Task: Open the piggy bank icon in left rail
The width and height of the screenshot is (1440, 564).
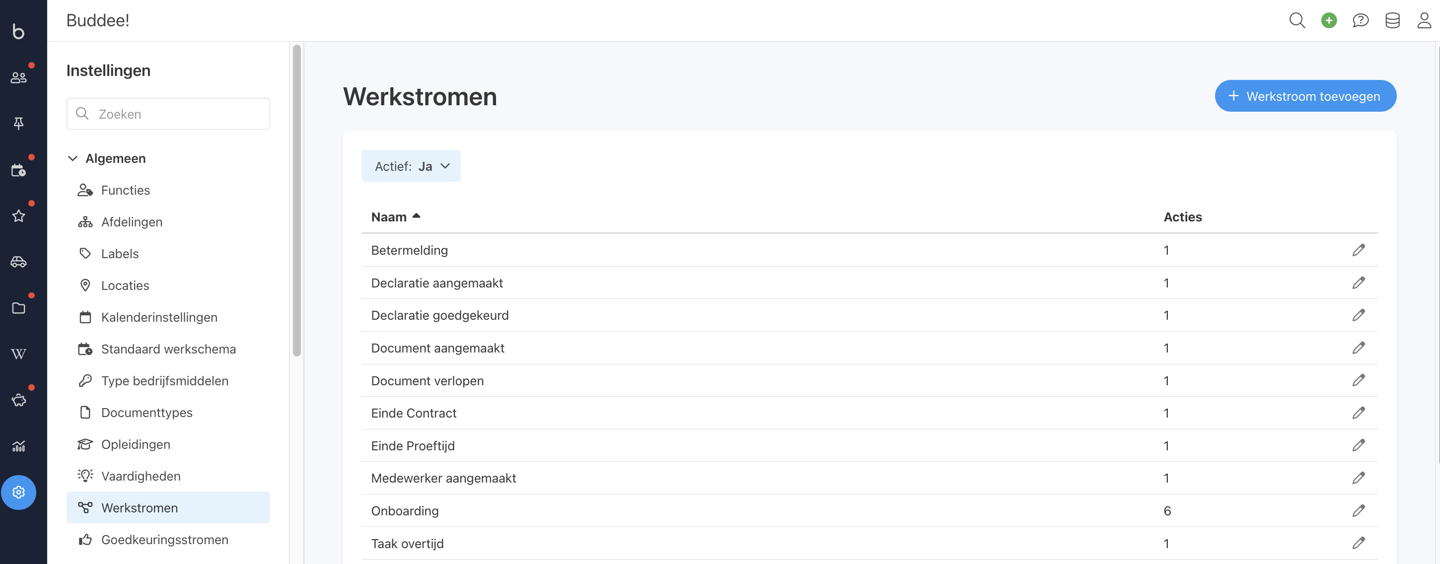Action: click(18, 400)
